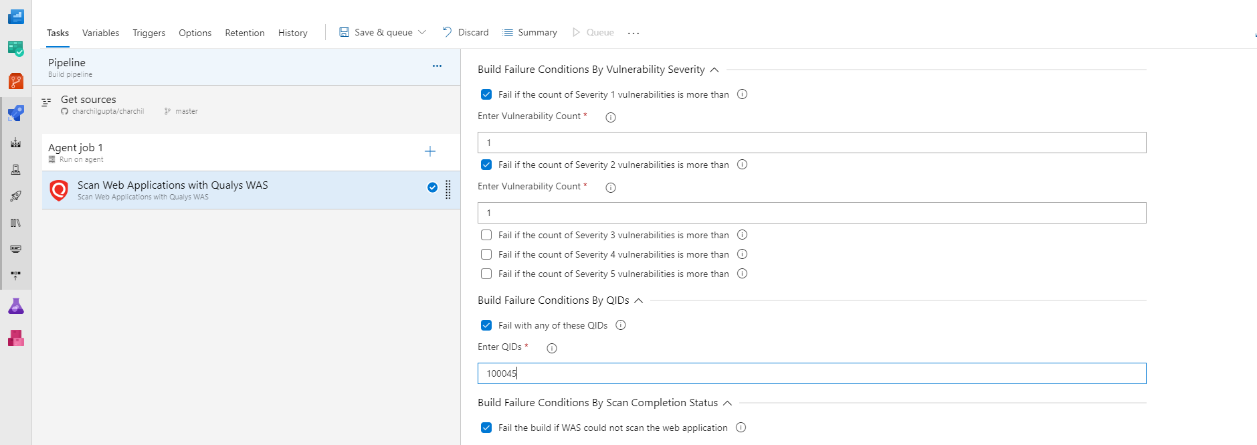The width and height of the screenshot is (1257, 445).
Task: Toggle Fail the build if WAS could not scan
Action: (x=486, y=428)
